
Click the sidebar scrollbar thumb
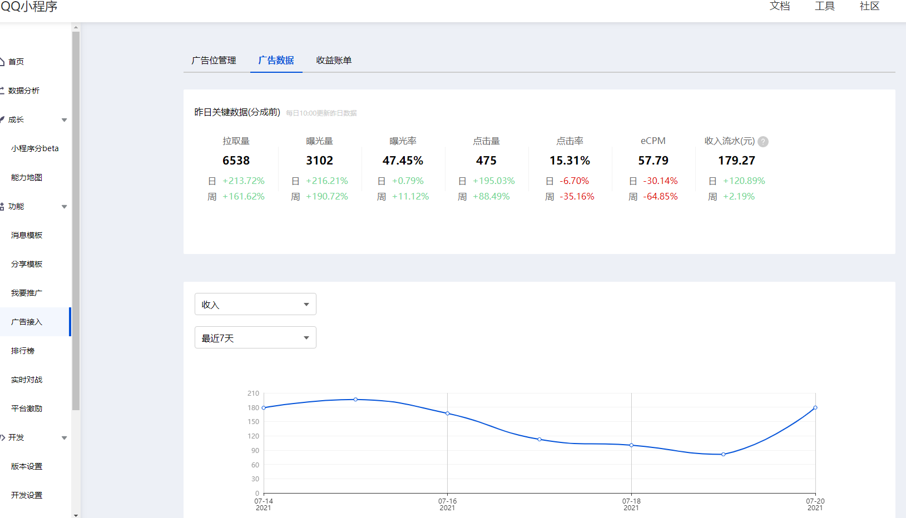76,221
